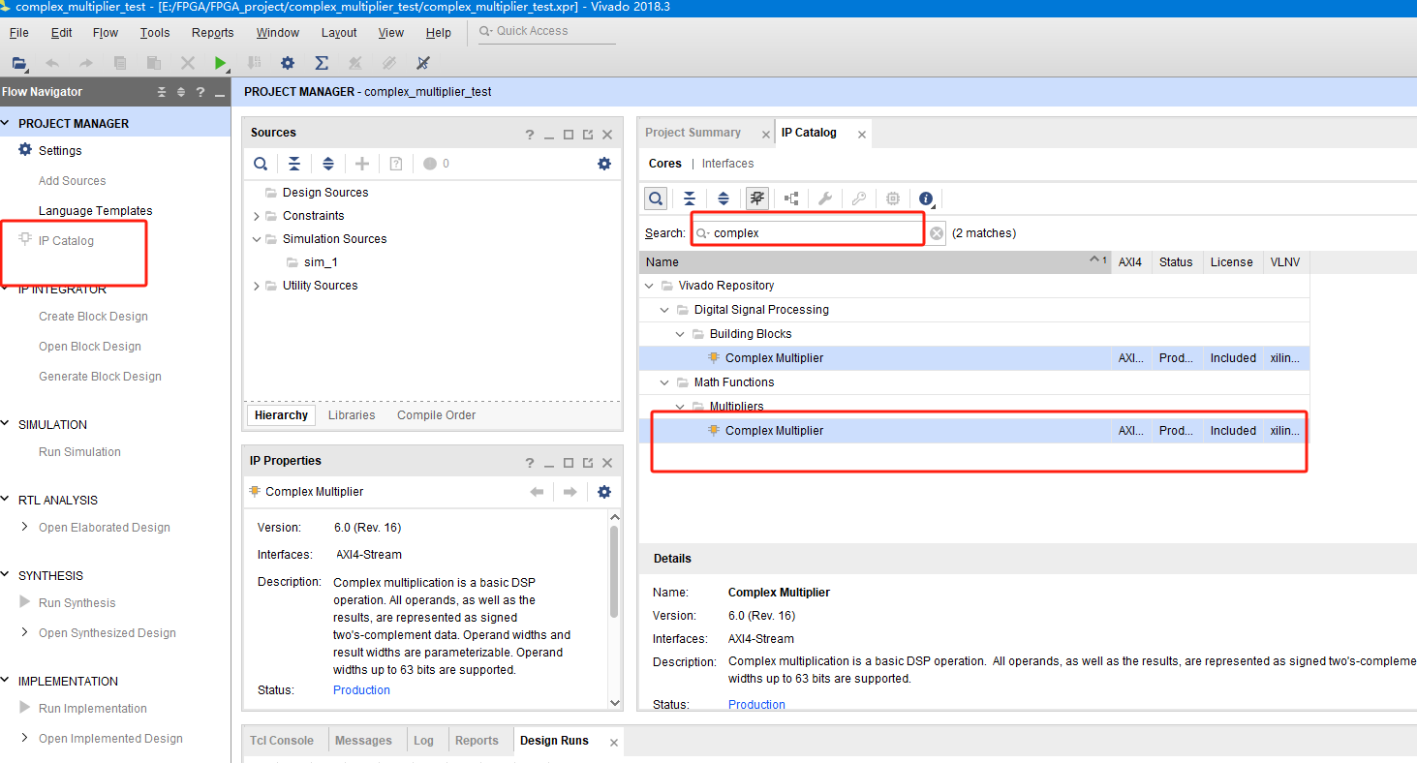1417x763 pixels.
Task: Switch to Interfaces view in IP Catalog
Action: click(728, 164)
